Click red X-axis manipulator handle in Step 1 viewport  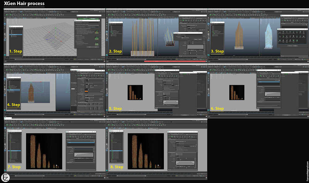(61, 41)
